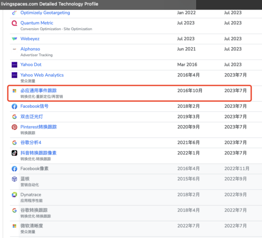This screenshot has height=238, width=262.
Task: Click the 'Jun 2021' date for Alphonso
Action: (x=186, y=49)
